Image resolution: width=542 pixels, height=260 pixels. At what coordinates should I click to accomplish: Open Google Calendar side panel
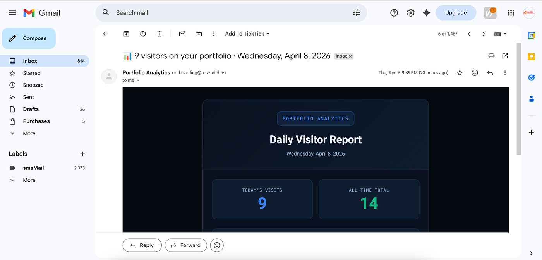click(x=531, y=35)
